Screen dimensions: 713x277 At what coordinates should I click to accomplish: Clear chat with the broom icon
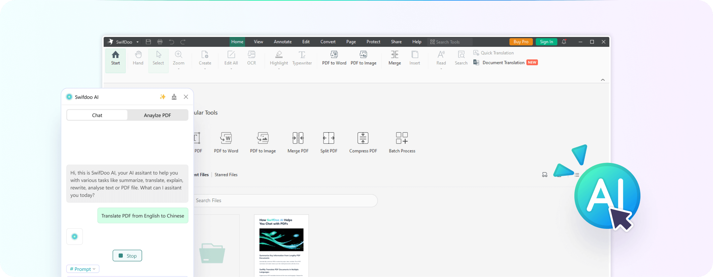point(174,97)
